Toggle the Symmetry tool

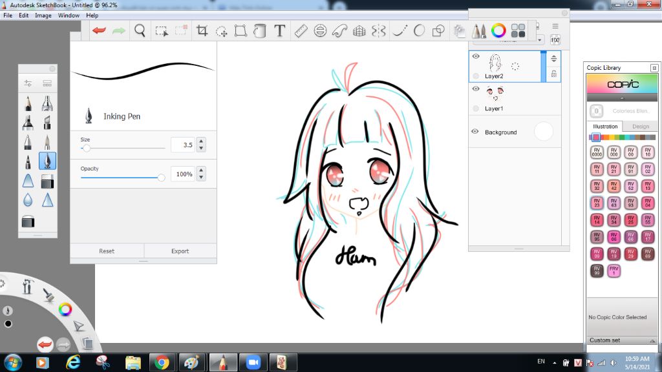coord(379,31)
